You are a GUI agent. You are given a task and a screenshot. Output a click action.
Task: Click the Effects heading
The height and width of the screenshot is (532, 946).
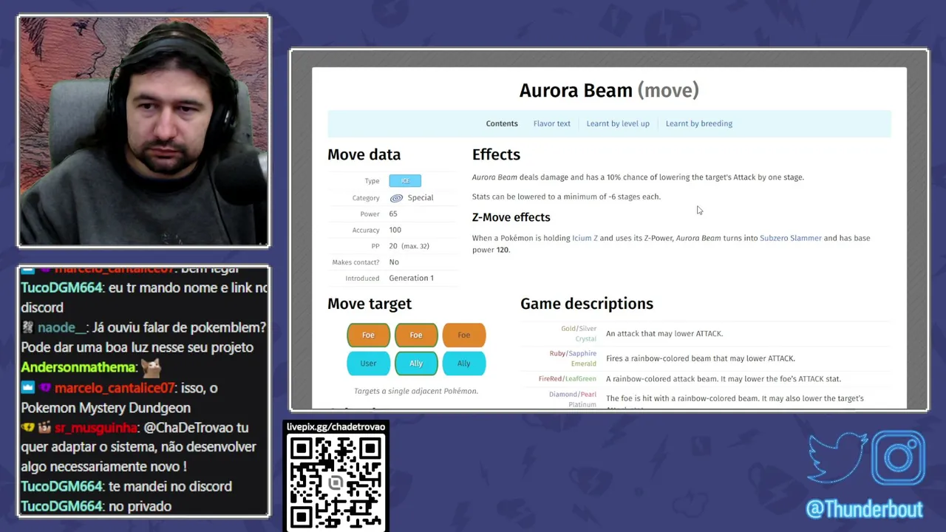(496, 154)
